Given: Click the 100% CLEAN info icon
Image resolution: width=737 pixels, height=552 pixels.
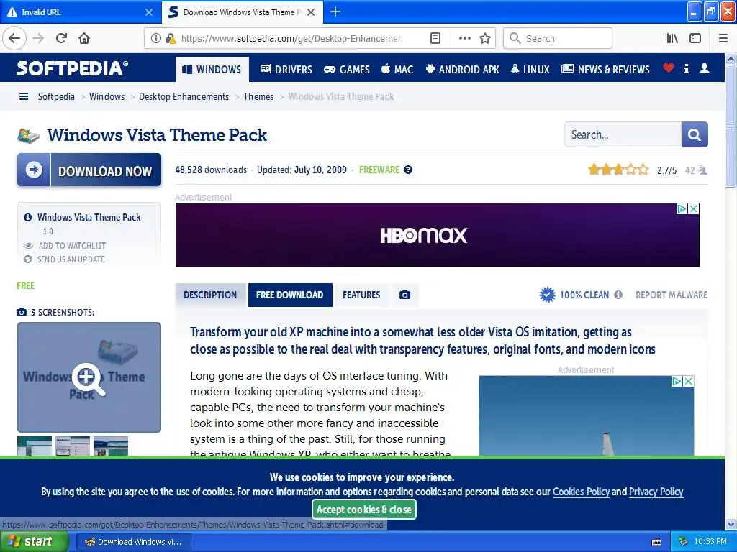Looking at the screenshot, I should (618, 295).
